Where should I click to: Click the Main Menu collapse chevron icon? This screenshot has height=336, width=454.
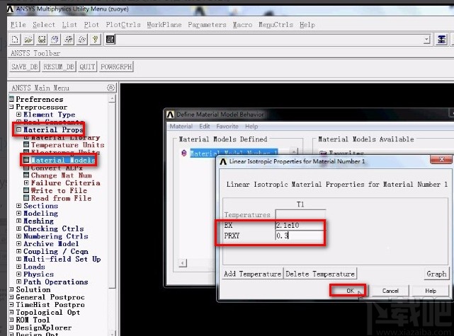coord(110,88)
